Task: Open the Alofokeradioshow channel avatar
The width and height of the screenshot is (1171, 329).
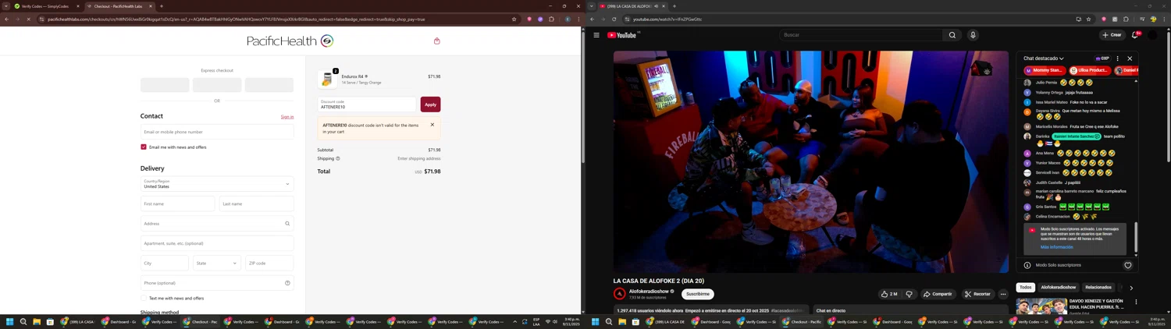Action: [x=620, y=294]
